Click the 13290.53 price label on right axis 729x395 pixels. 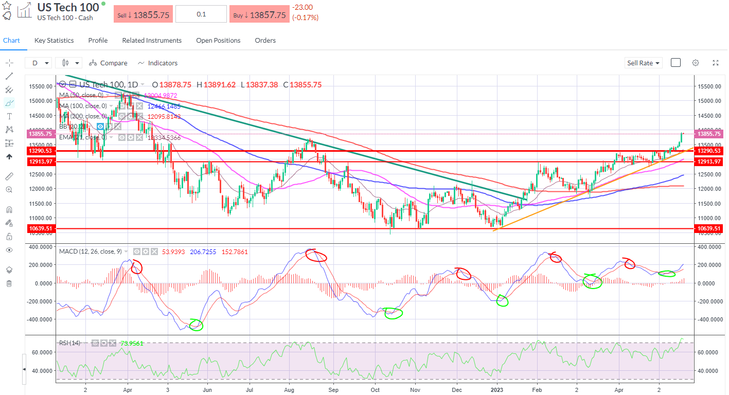(x=708, y=151)
